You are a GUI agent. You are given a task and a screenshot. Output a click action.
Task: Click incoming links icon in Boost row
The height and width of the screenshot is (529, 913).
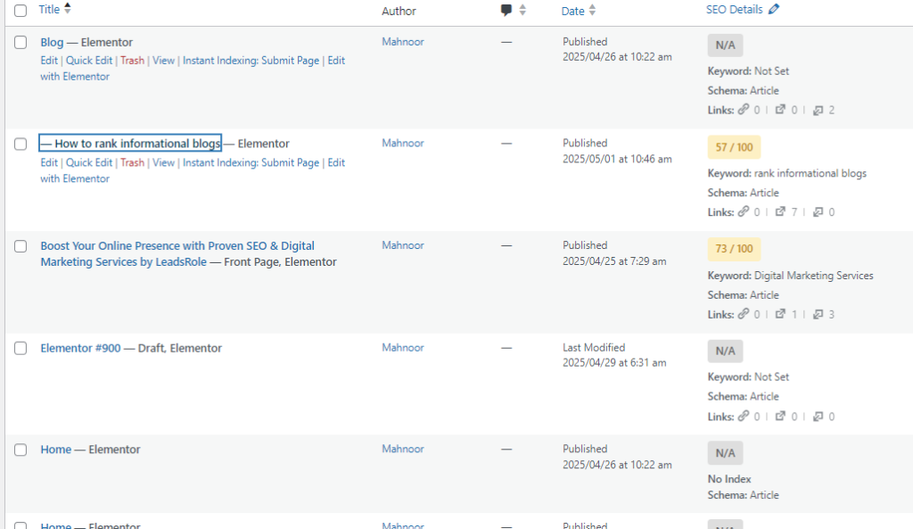point(818,315)
